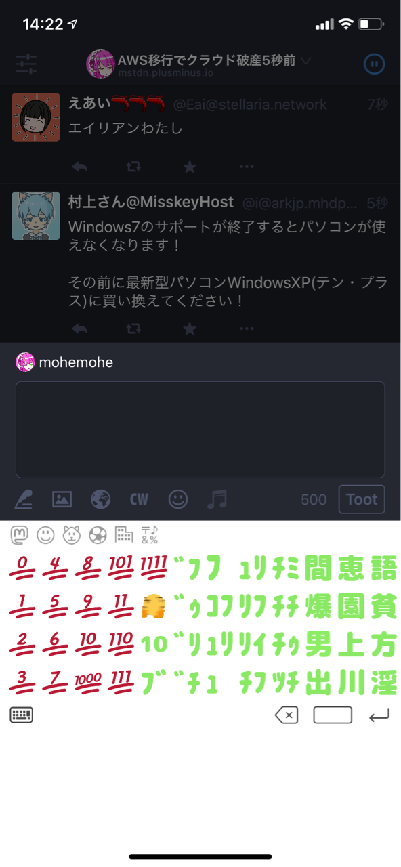The width and height of the screenshot is (401, 867).
Task: Switch to the animal emoji category tab
Action: 72,535
